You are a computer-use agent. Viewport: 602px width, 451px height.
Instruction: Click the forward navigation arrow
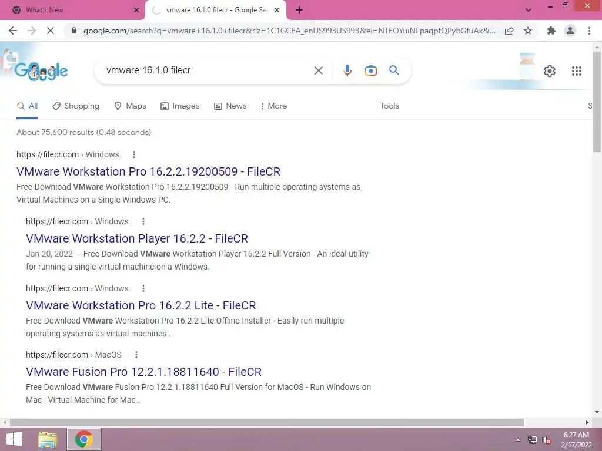[32, 31]
